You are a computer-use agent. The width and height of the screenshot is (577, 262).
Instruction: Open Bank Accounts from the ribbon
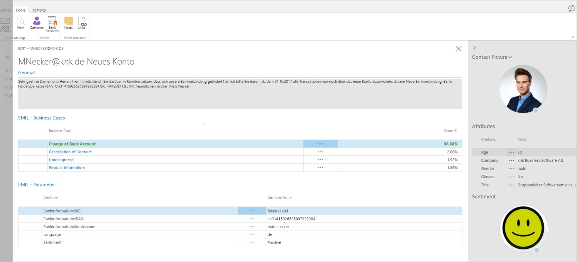point(52,23)
